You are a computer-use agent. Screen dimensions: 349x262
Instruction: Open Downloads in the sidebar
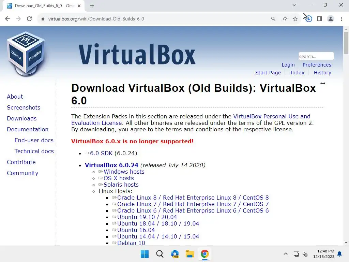22,118
